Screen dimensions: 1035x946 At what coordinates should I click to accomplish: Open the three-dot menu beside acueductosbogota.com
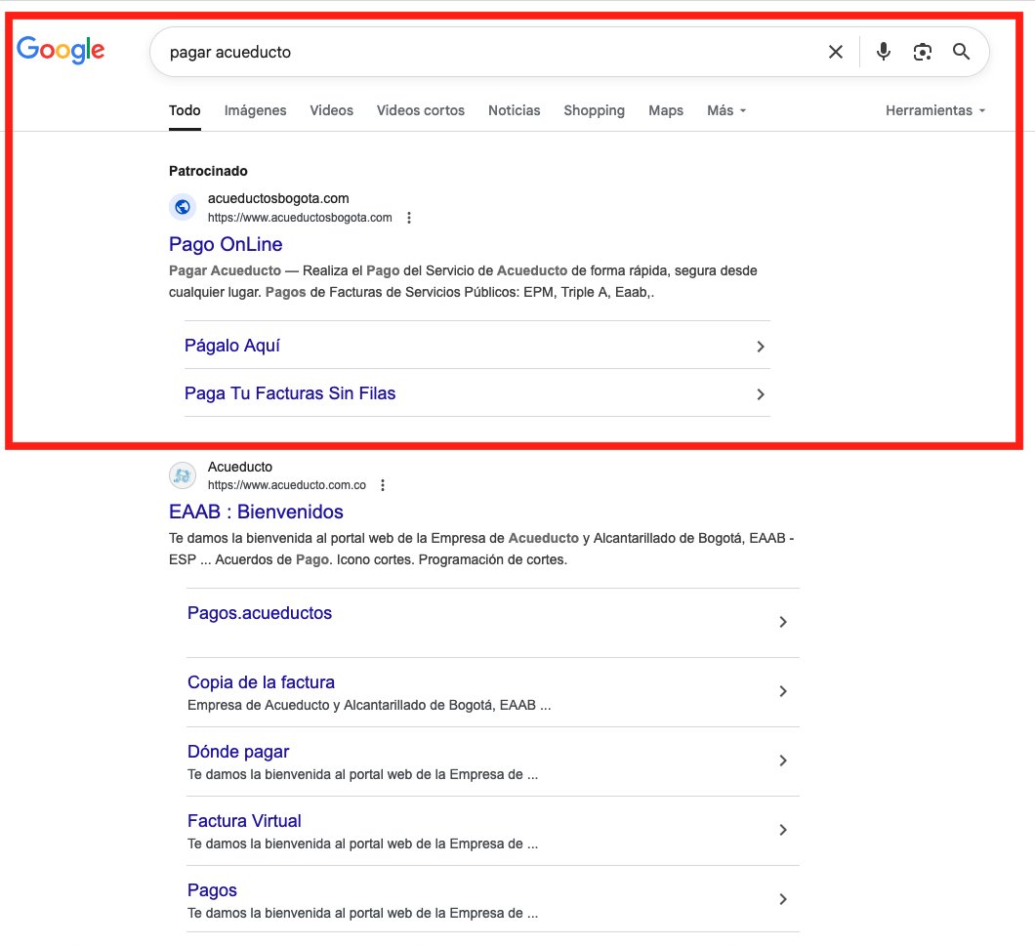[x=408, y=217]
